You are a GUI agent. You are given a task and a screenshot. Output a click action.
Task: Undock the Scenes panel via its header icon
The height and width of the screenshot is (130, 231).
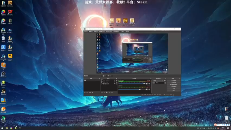(99, 78)
